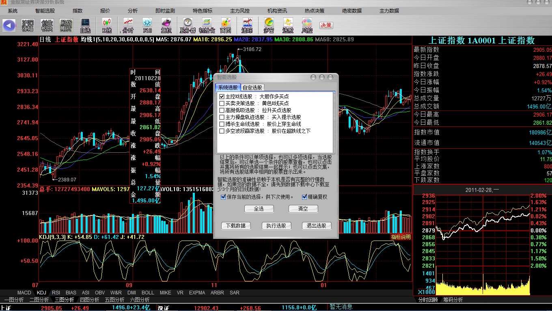Click the back arrow toolbar icon
Screen dimensions: 552x311
[9, 25]
